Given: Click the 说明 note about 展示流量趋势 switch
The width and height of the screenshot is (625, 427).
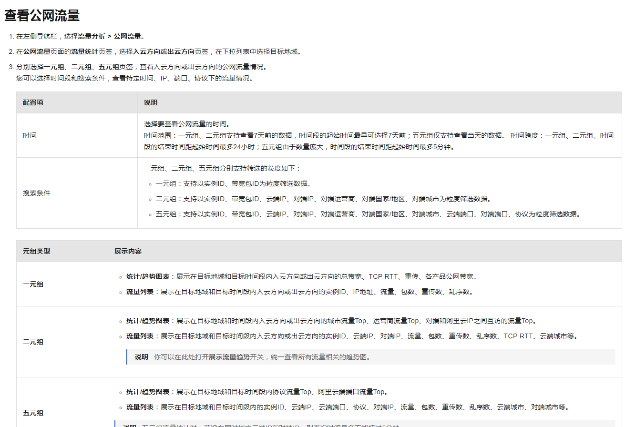Looking at the screenshot, I should tap(371, 357).
